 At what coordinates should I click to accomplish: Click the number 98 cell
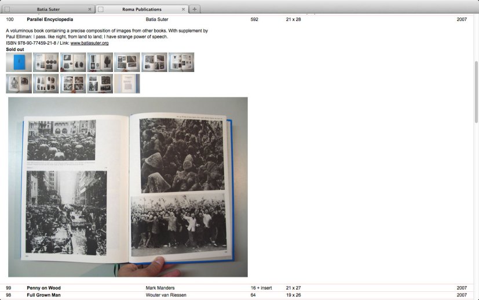point(9,295)
